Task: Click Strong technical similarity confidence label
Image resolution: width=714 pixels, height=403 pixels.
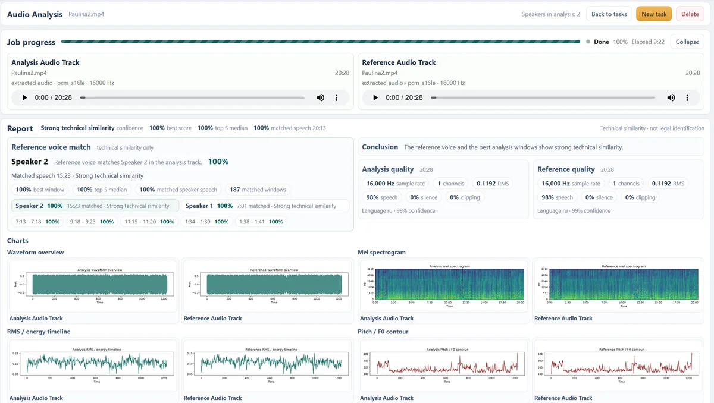Action: (92, 128)
